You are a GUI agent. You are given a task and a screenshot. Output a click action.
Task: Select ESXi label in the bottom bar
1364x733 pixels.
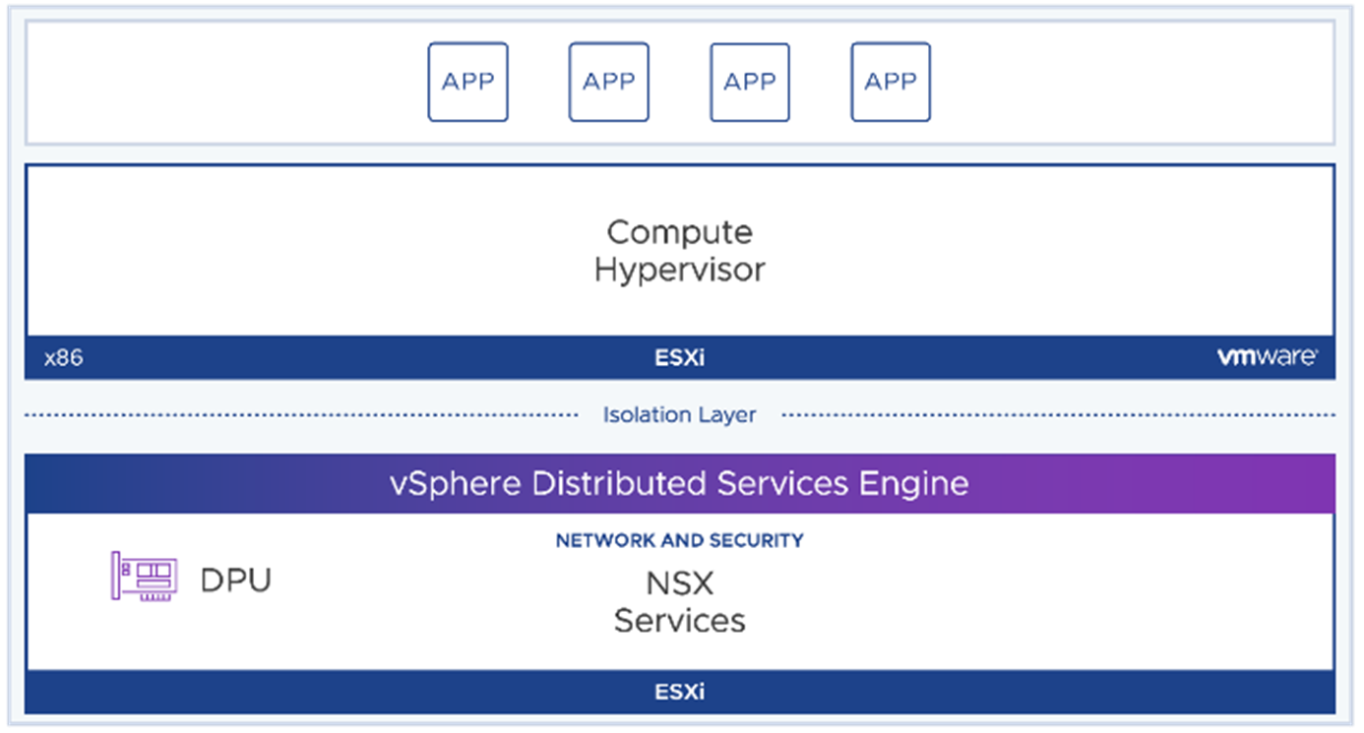679,692
